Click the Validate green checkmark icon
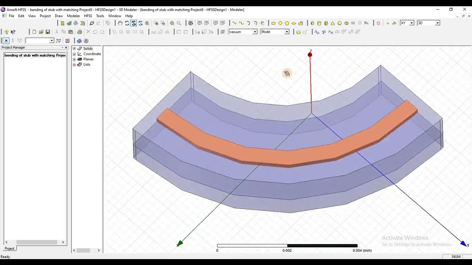This screenshot has height=265, width=472. [69, 23]
